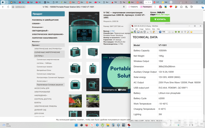Select Портативные Силовые решения category
The image size is (205, 128).
tap(50, 85)
